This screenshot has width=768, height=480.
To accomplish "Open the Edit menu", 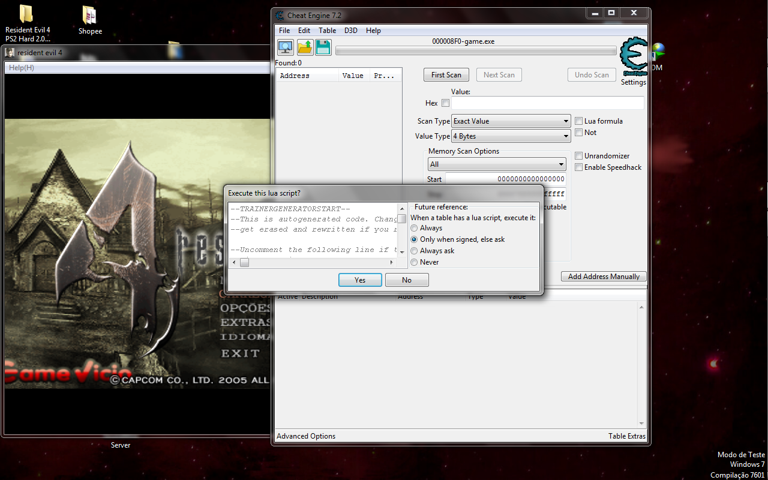I will coord(304,31).
